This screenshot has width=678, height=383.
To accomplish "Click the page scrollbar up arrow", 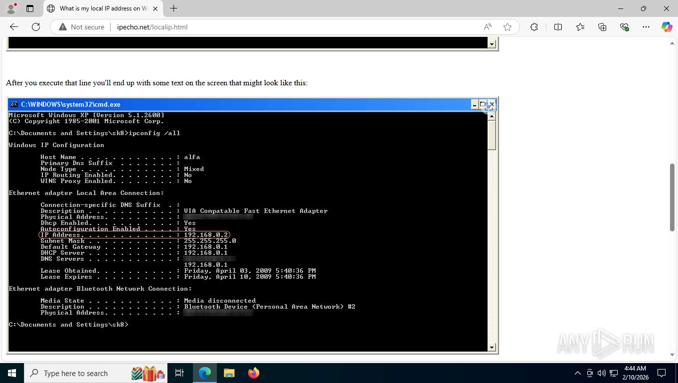I will click(672, 43).
